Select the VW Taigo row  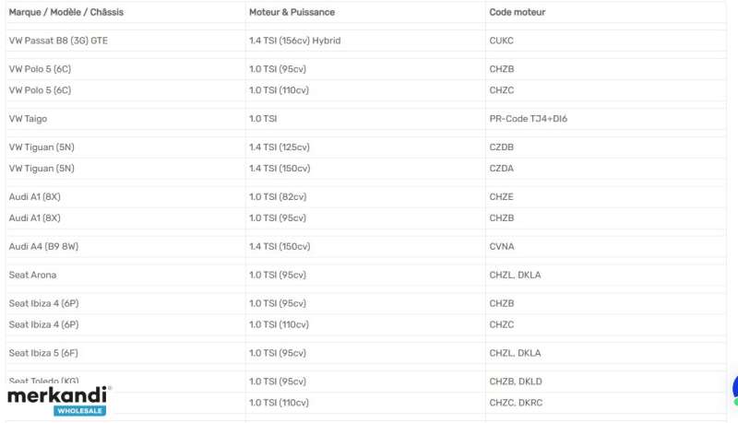366,119
